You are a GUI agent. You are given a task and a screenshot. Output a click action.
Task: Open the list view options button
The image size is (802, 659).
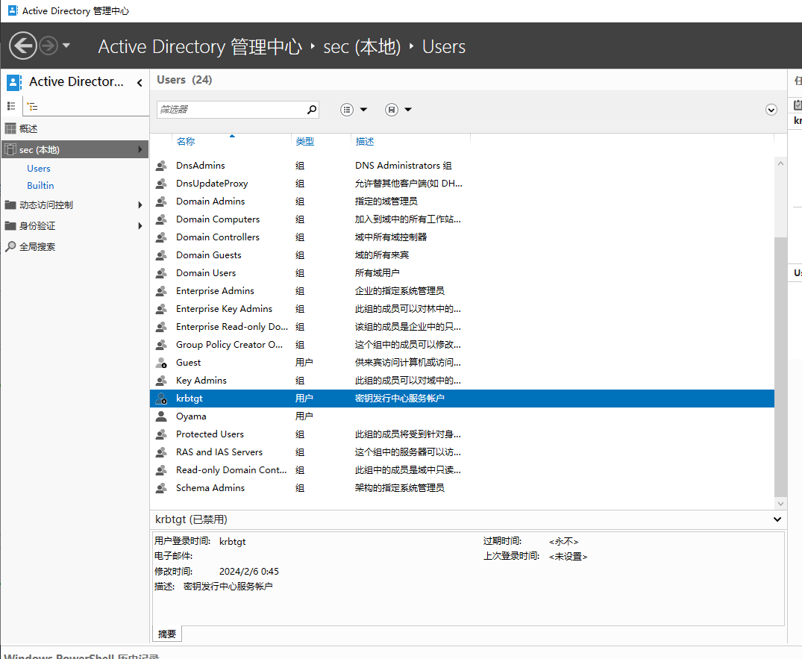tap(354, 110)
